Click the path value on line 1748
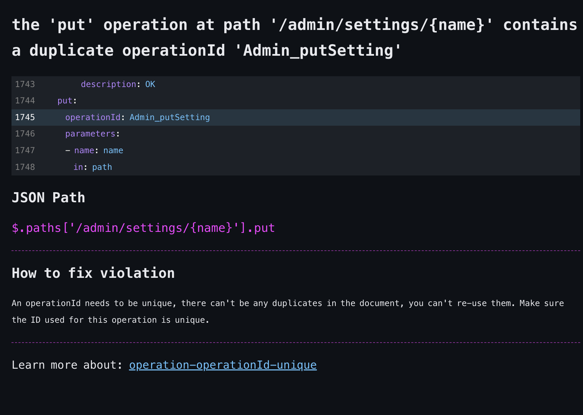 [102, 167]
